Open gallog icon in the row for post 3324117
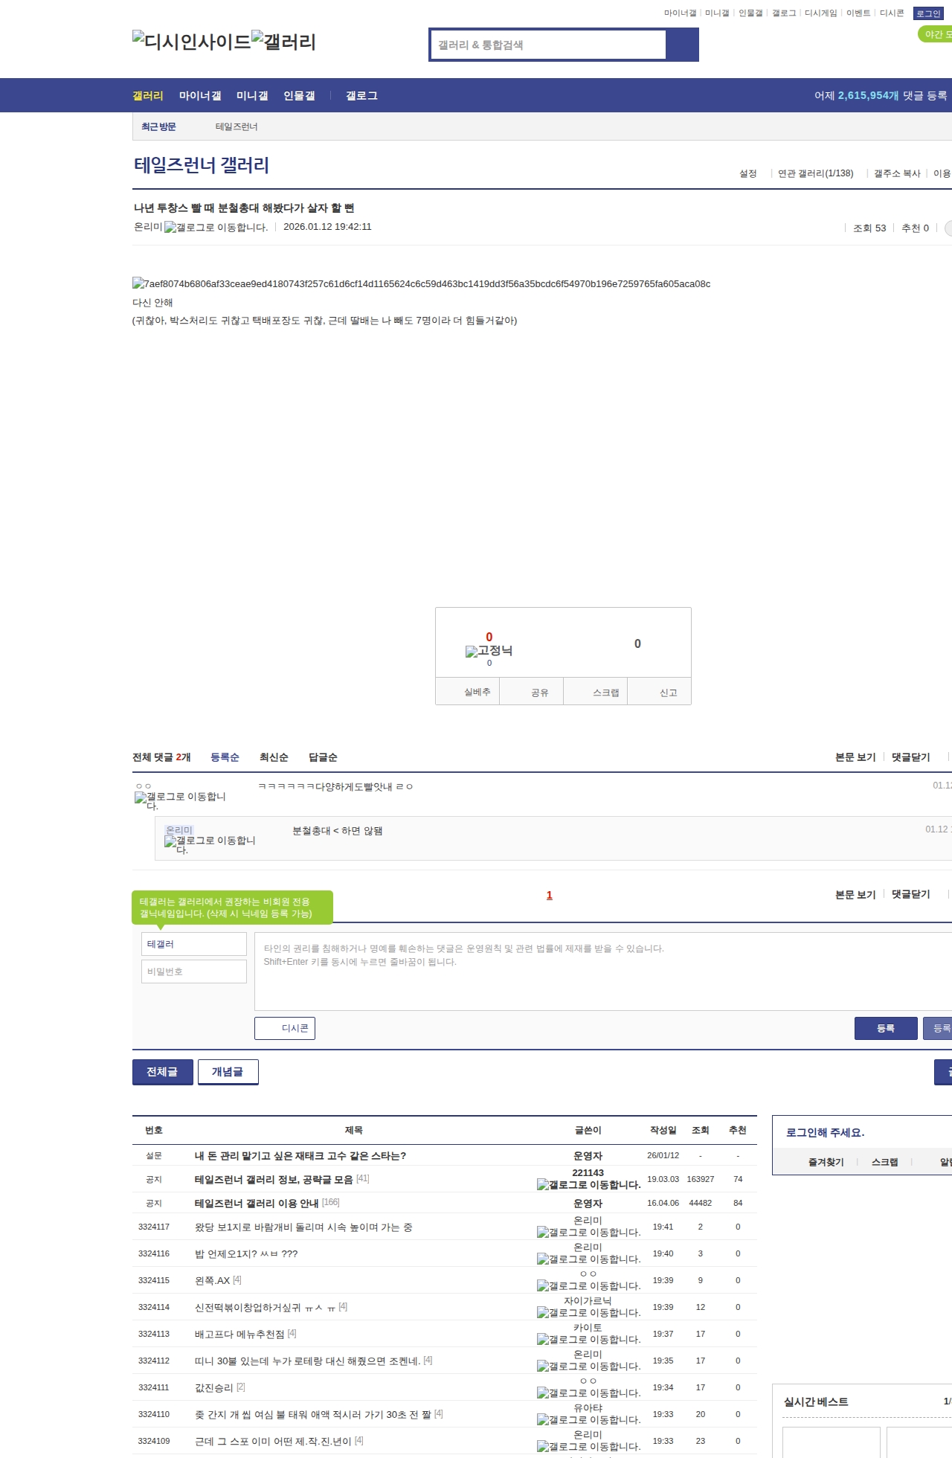The height and width of the screenshot is (1458, 952). (588, 1233)
